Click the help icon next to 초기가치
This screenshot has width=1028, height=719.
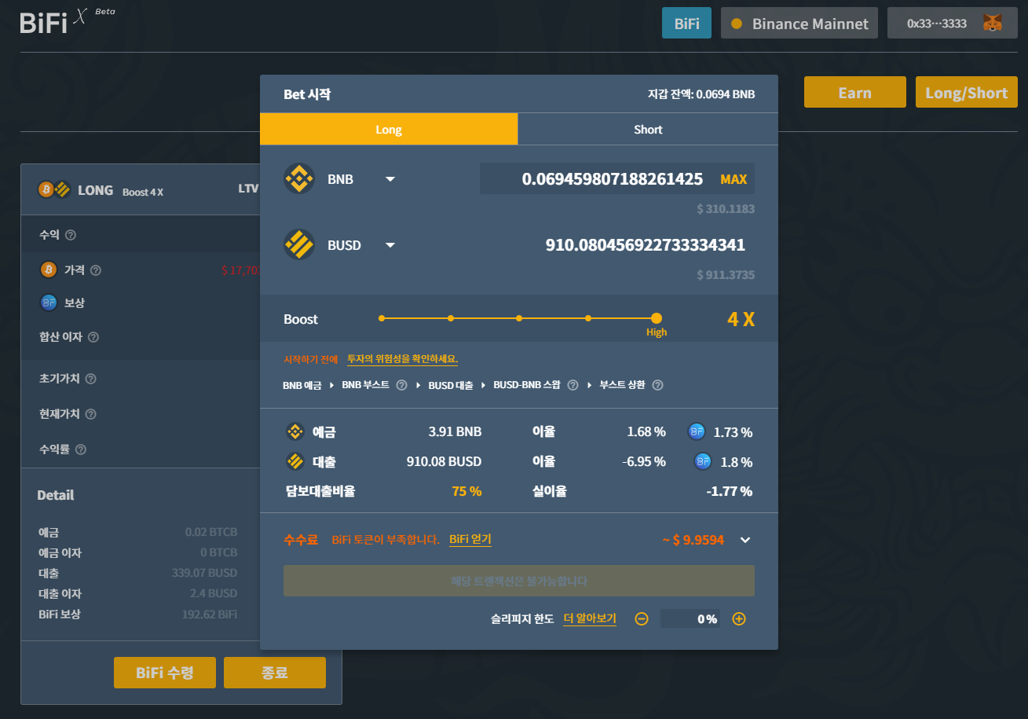pyautogui.click(x=90, y=379)
